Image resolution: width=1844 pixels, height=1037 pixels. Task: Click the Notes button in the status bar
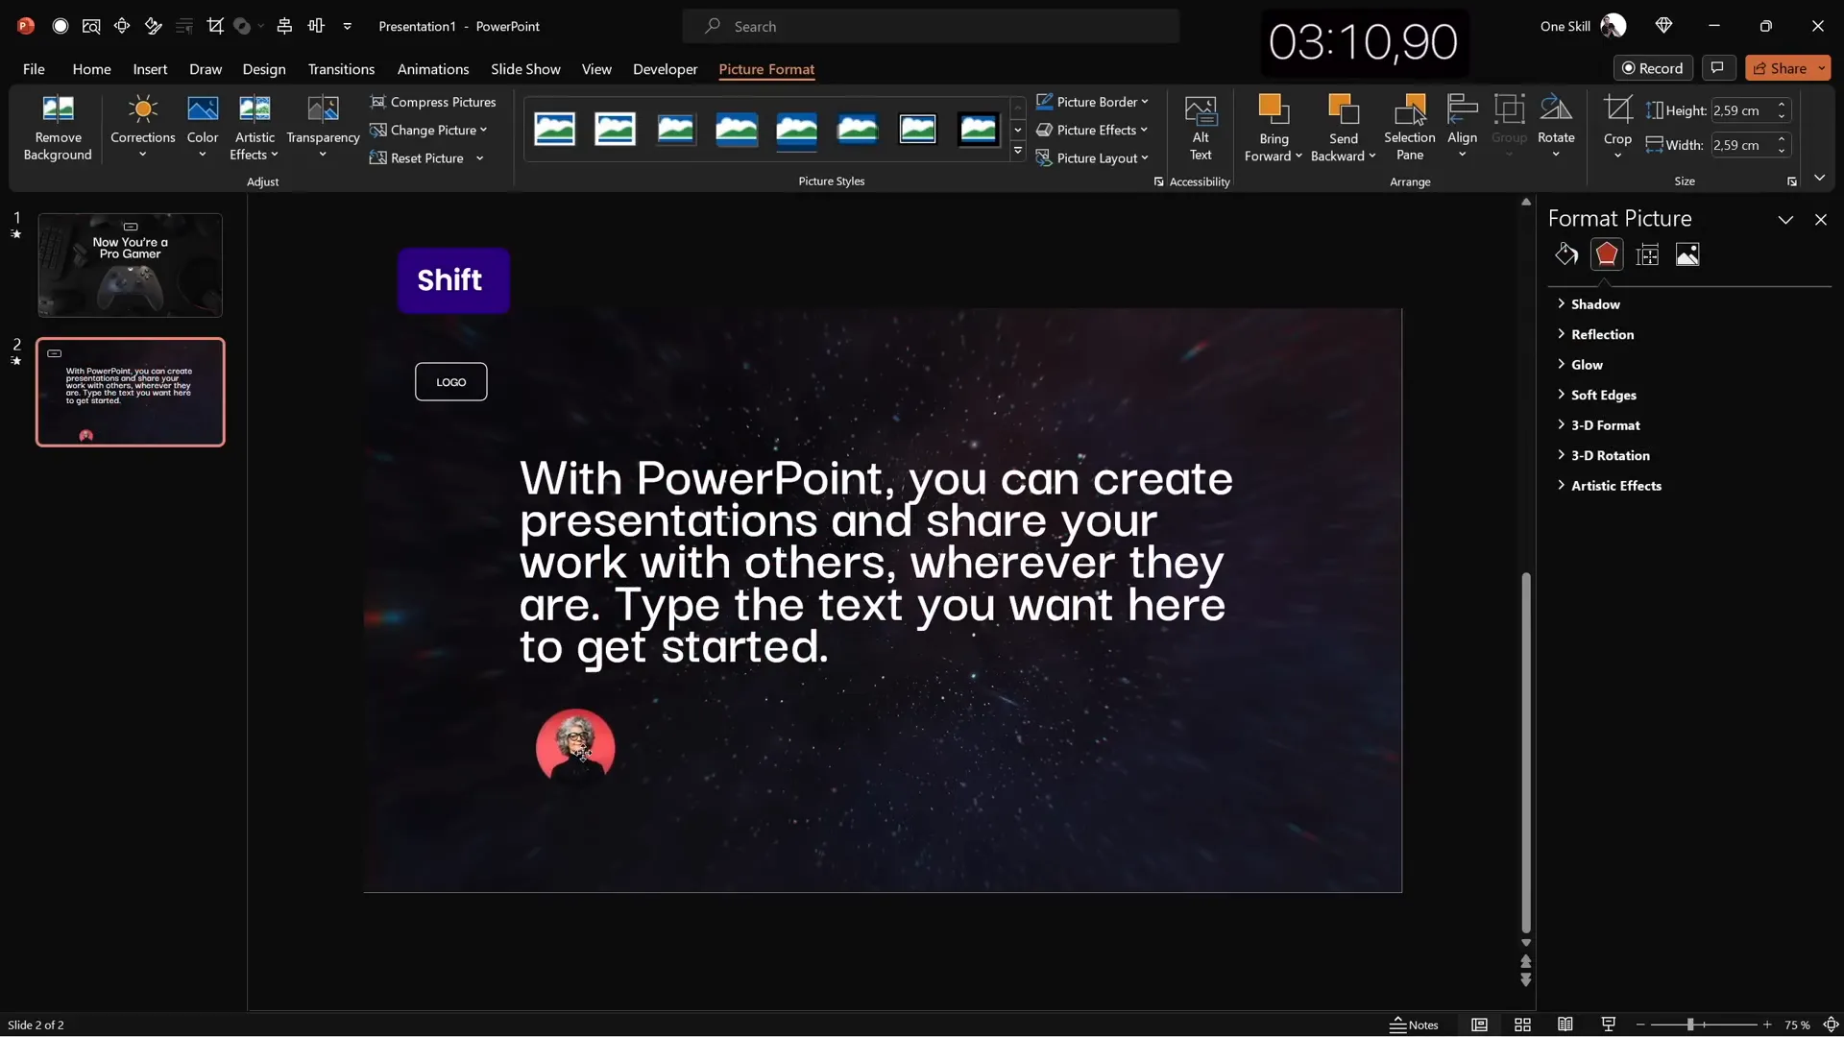pos(1415,1025)
